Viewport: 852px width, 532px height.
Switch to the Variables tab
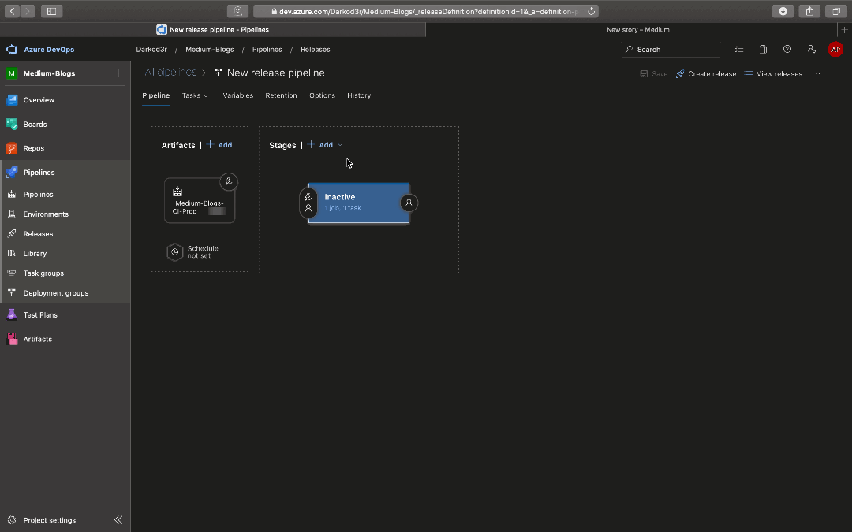238,95
